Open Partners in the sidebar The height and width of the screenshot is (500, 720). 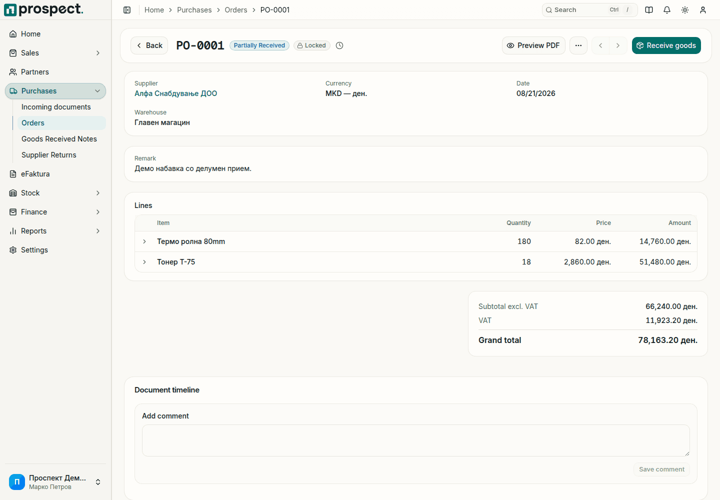point(55,72)
